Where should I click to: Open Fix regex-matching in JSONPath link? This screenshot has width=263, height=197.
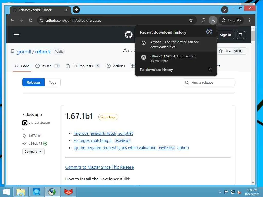102,141
